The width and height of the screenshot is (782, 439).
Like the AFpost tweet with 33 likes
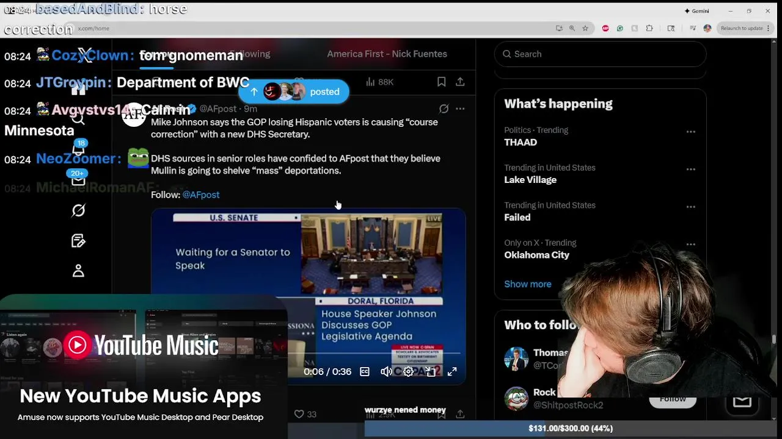[x=305, y=414]
